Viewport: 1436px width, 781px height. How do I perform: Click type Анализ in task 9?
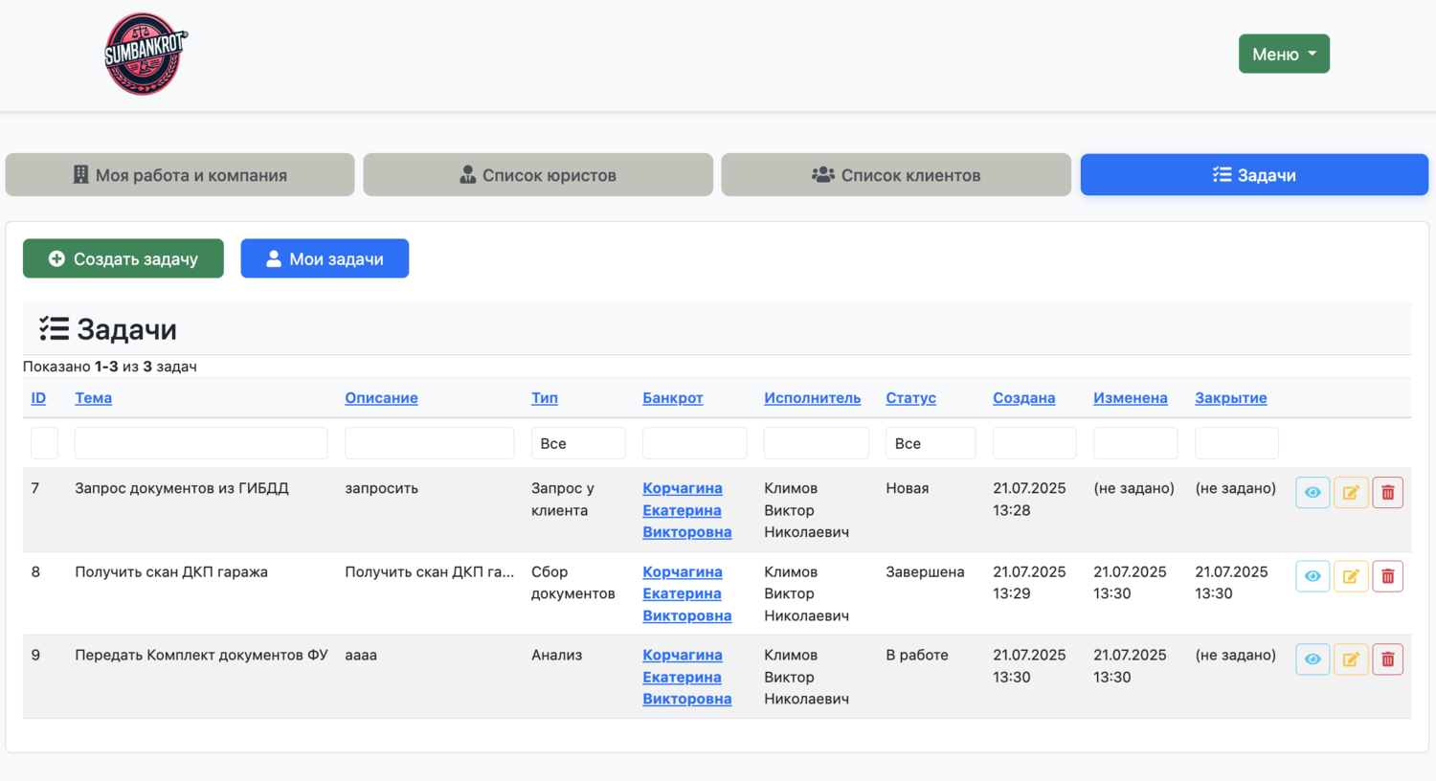(x=556, y=655)
